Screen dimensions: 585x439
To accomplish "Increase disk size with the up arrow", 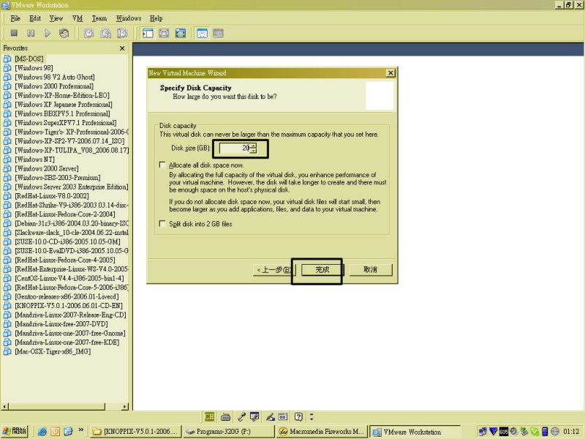I will (253, 146).
